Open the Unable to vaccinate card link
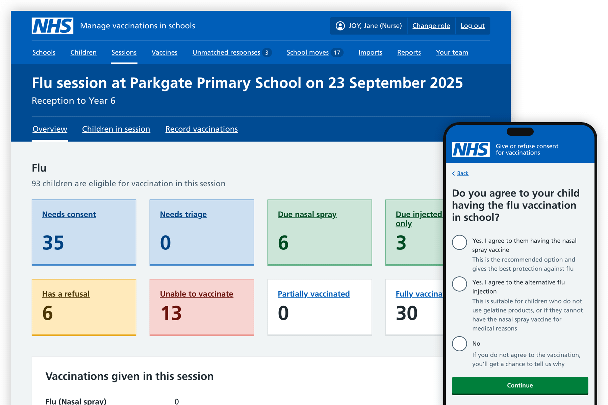The height and width of the screenshot is (405, 608). [197, 294]
